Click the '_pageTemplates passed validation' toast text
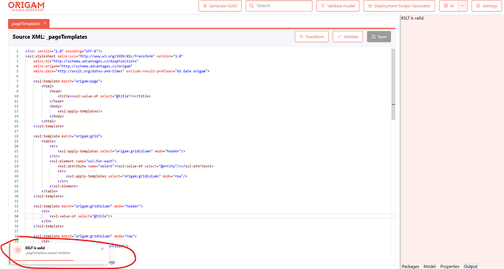Image resolution: width=504 pixels, height=269 pixels. 48,253
